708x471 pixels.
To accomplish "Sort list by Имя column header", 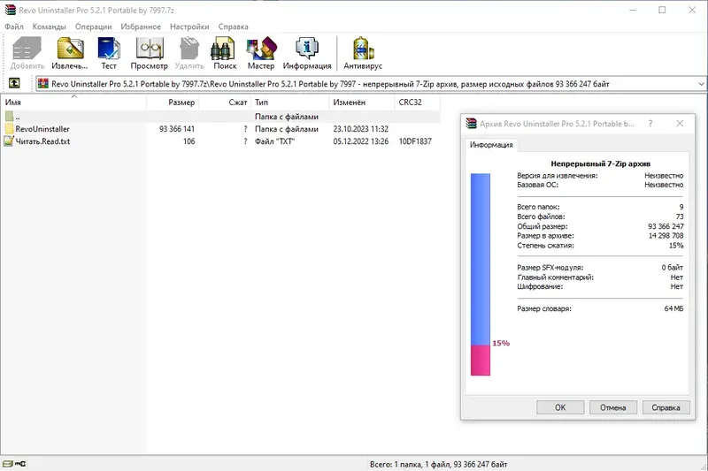I will 73,103.
